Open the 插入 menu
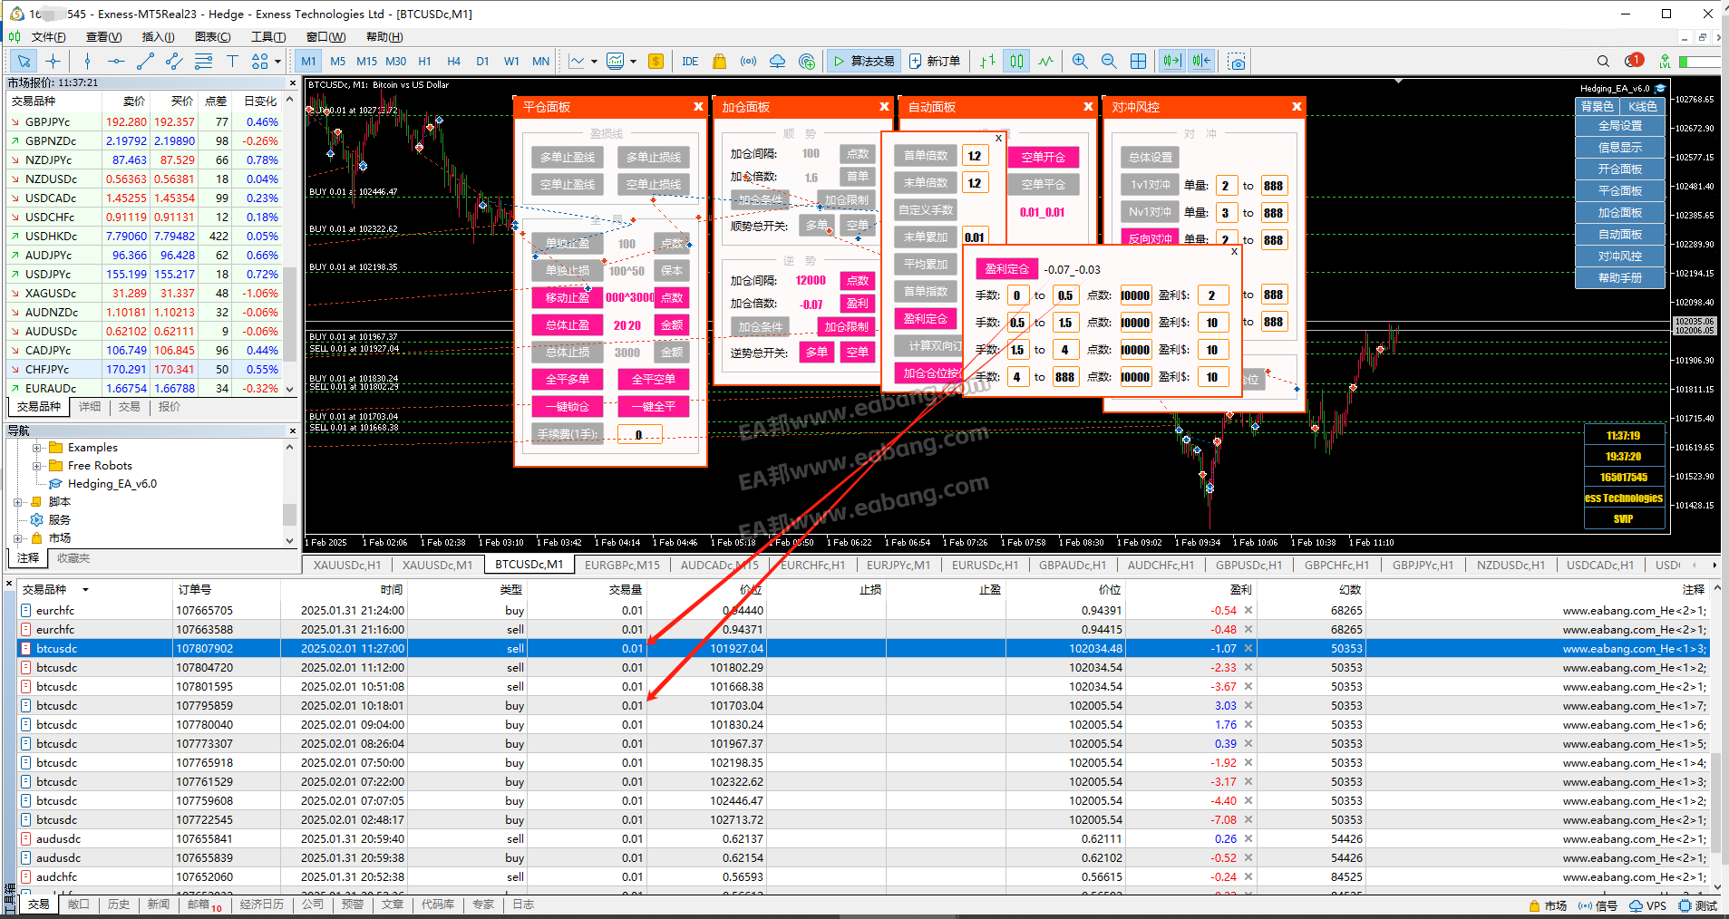The width and height of the screenshot is (1729, 919). [158, 37]
